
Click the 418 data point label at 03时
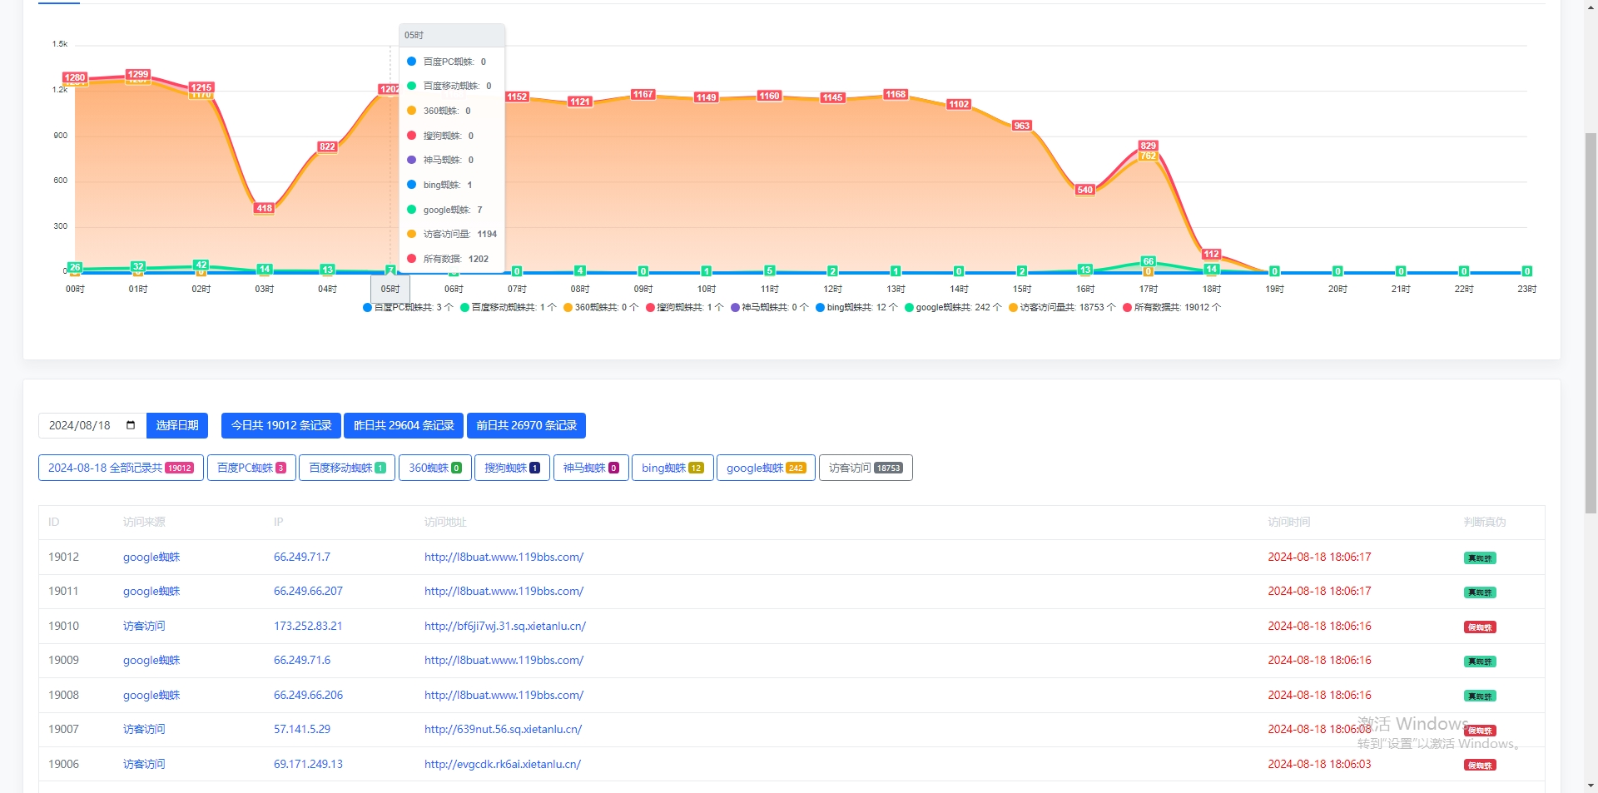[264, 208]
